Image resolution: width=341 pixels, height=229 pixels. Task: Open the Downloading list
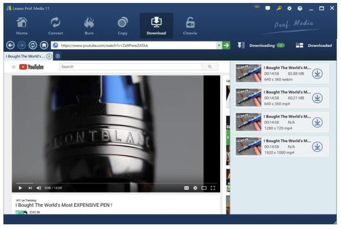pyautogui.click(x=261, y=45)
